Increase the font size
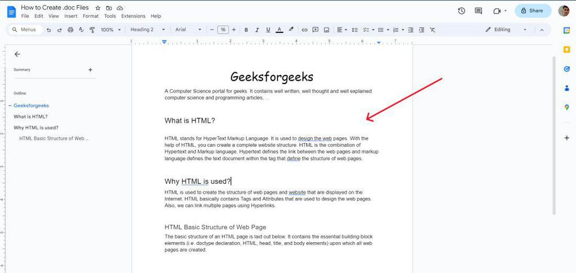Viewport: 576px width, 273px height. point(234,30)
